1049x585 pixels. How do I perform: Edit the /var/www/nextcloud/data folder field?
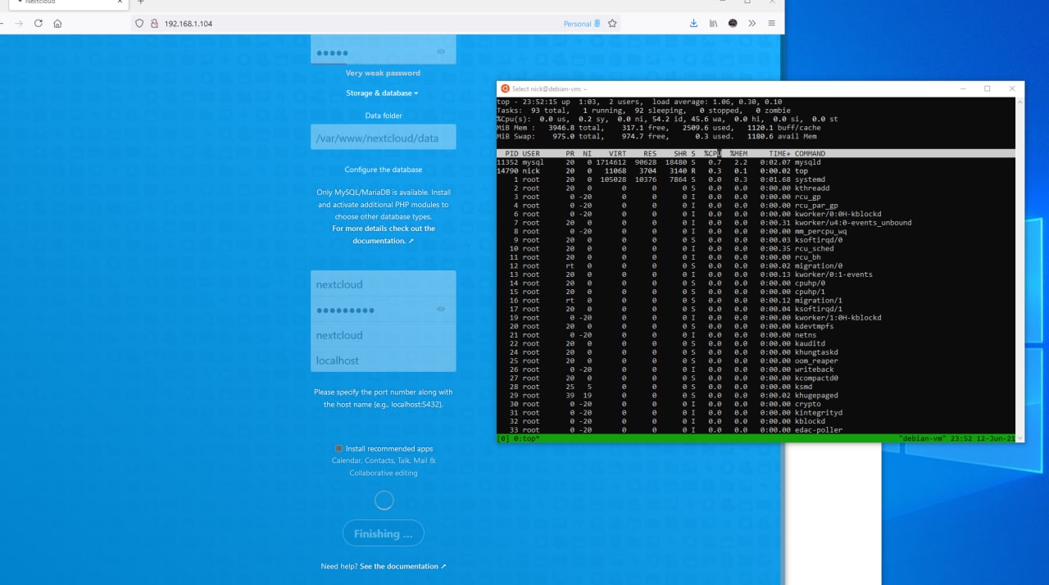coord(383,138)
